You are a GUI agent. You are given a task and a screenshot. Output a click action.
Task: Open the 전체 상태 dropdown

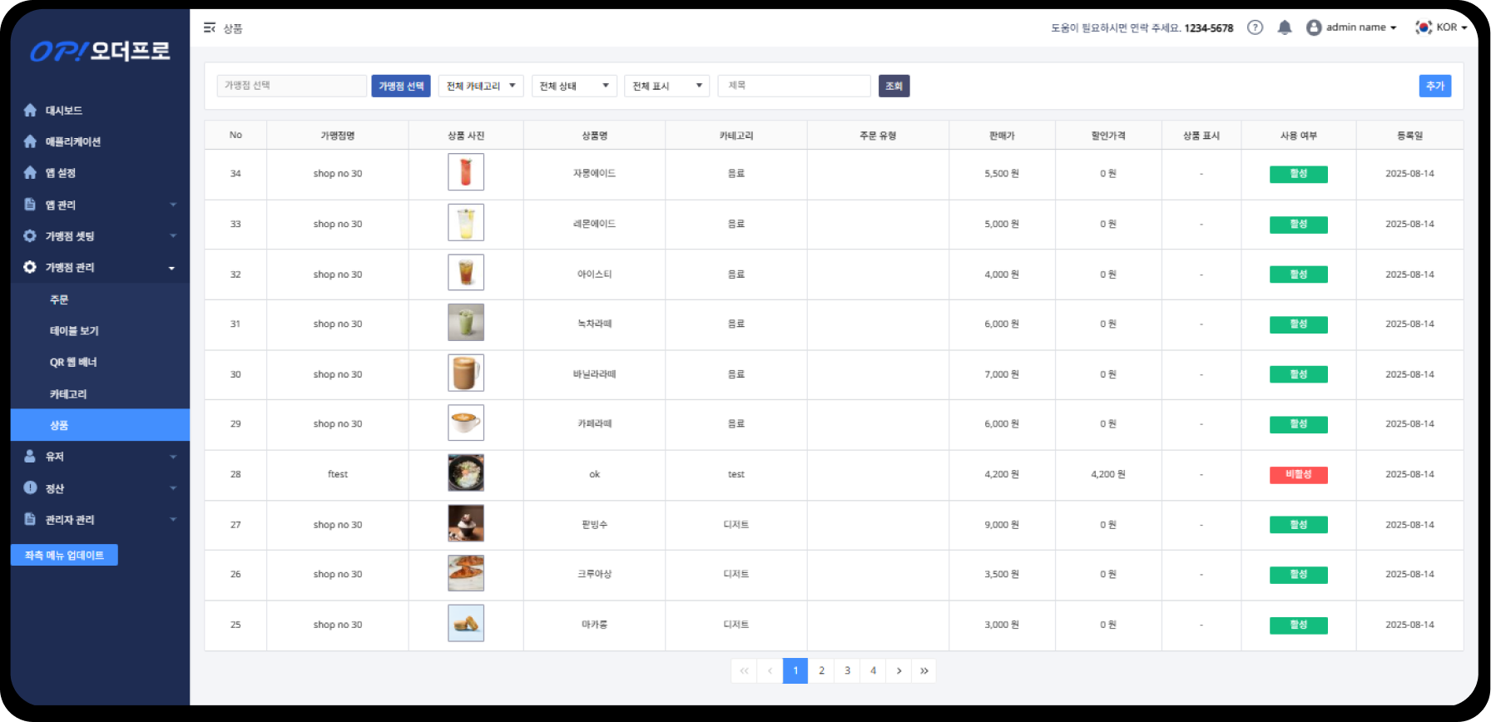click(574, 86)
